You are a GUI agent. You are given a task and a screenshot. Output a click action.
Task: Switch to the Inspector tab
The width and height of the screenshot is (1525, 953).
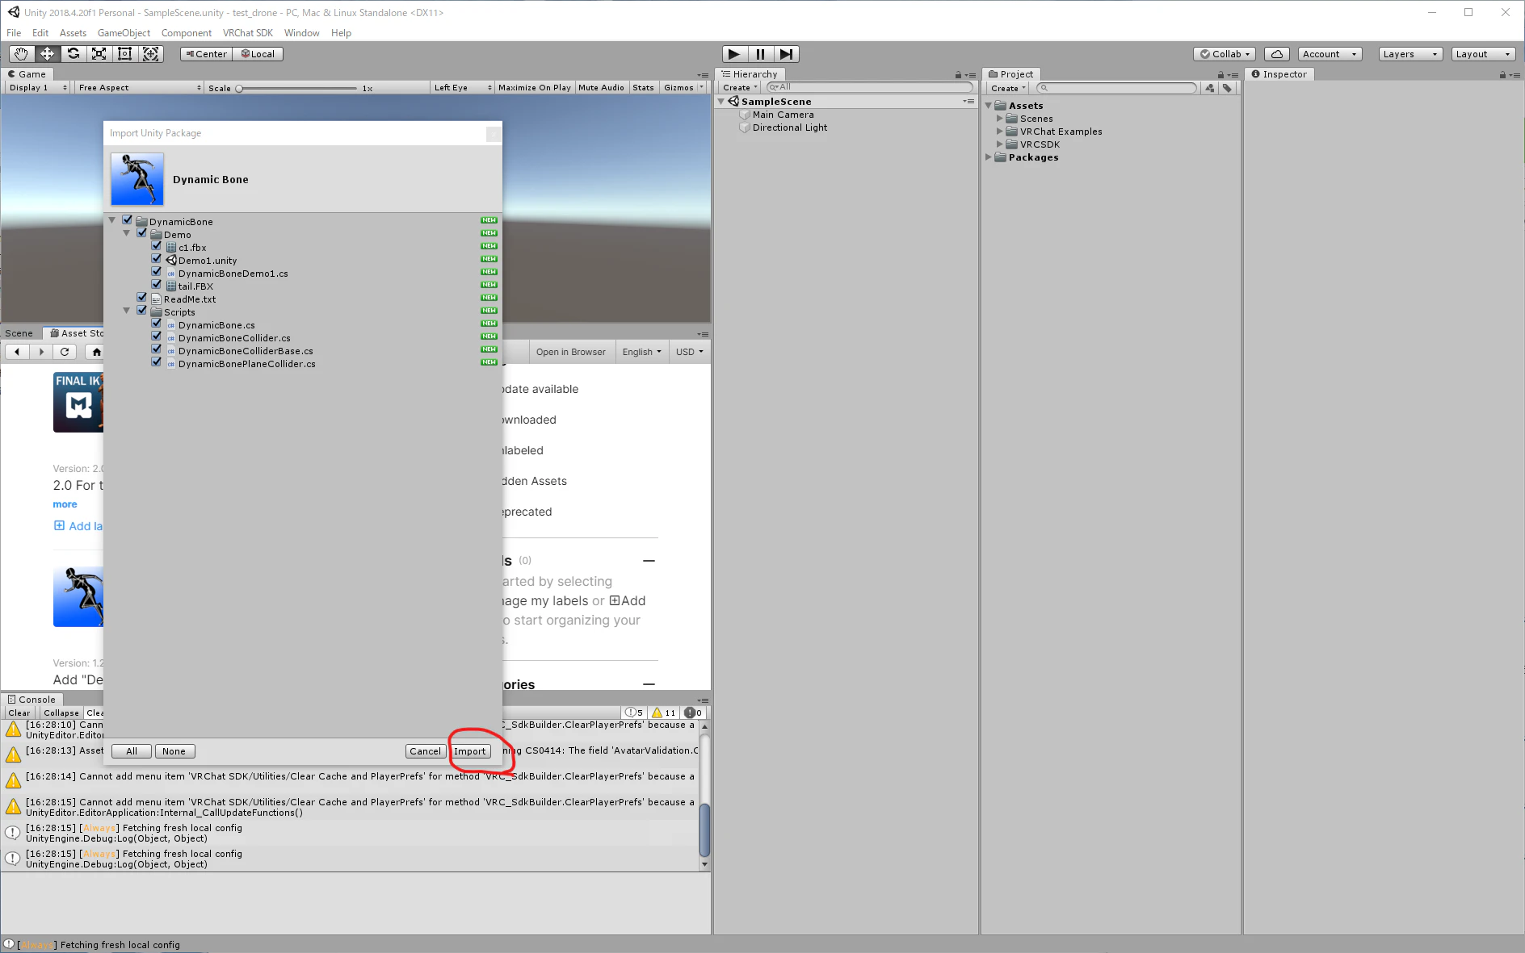pyautogui.click(x=1279, y=74)
